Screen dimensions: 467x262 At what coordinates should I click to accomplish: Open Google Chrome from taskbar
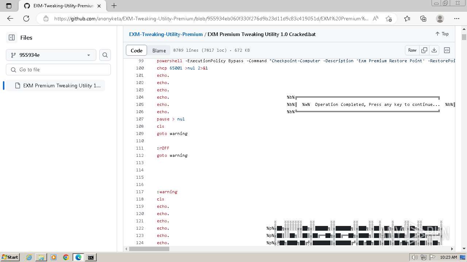[66, 257]
